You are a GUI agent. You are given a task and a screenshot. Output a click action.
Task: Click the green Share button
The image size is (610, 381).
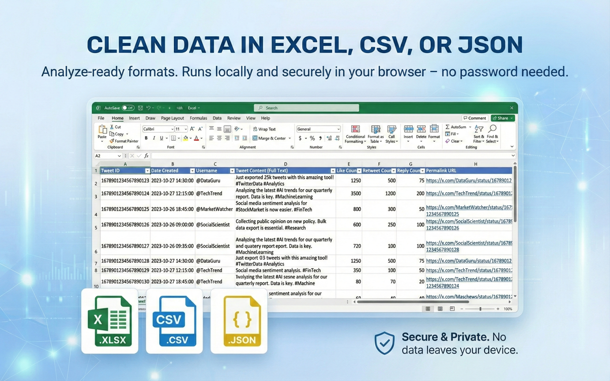click(503, 118)
